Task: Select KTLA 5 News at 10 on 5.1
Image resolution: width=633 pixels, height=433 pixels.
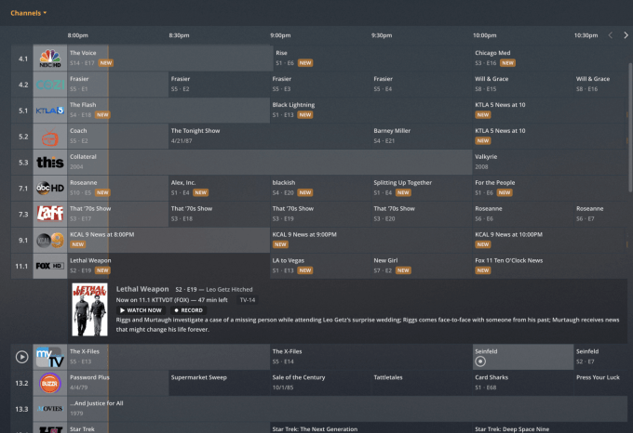Action: (549, 110)
